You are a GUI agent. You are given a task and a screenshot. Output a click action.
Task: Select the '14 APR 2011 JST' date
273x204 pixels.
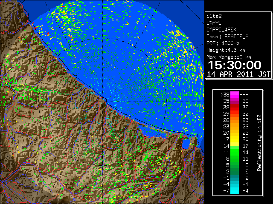pyautogui.click(x=238, y=74)
